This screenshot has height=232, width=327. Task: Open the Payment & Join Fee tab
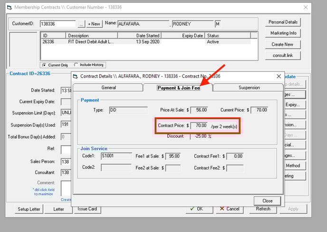click(178, 88)
